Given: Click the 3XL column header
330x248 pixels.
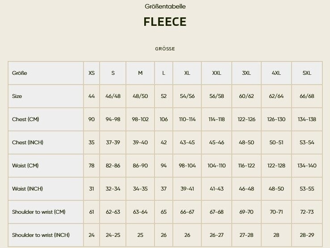Looking at the screenshot, I should click(x=246, y=73).
